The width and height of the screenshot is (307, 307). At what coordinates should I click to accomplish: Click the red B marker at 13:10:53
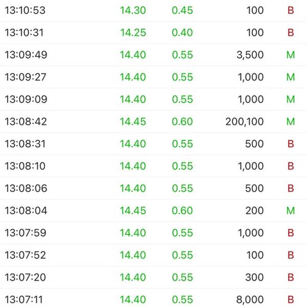click(x=291, y=10)
